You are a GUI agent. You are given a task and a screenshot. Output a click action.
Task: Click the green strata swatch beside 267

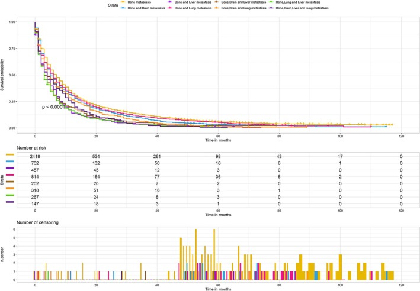click(x=10, y=195)
